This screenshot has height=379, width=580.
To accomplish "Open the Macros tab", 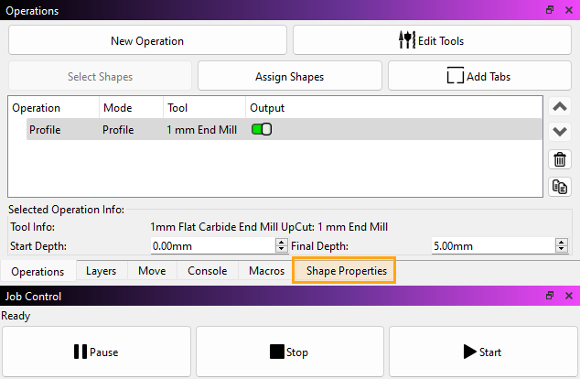I will (x=266, y=271).
